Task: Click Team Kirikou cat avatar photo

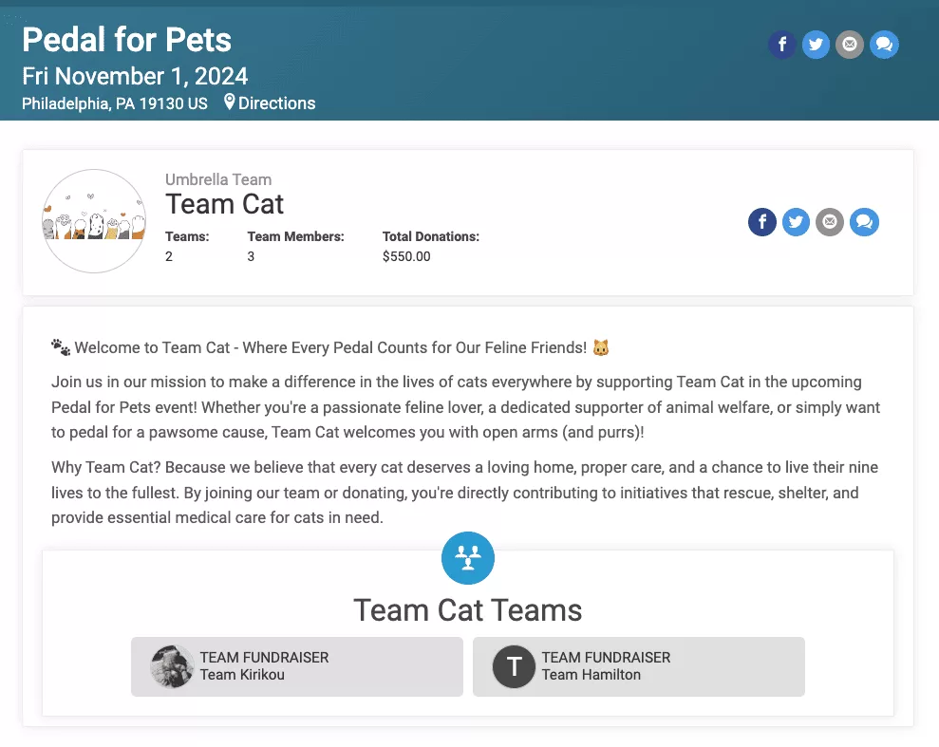Action: click(x=172, y=666)
